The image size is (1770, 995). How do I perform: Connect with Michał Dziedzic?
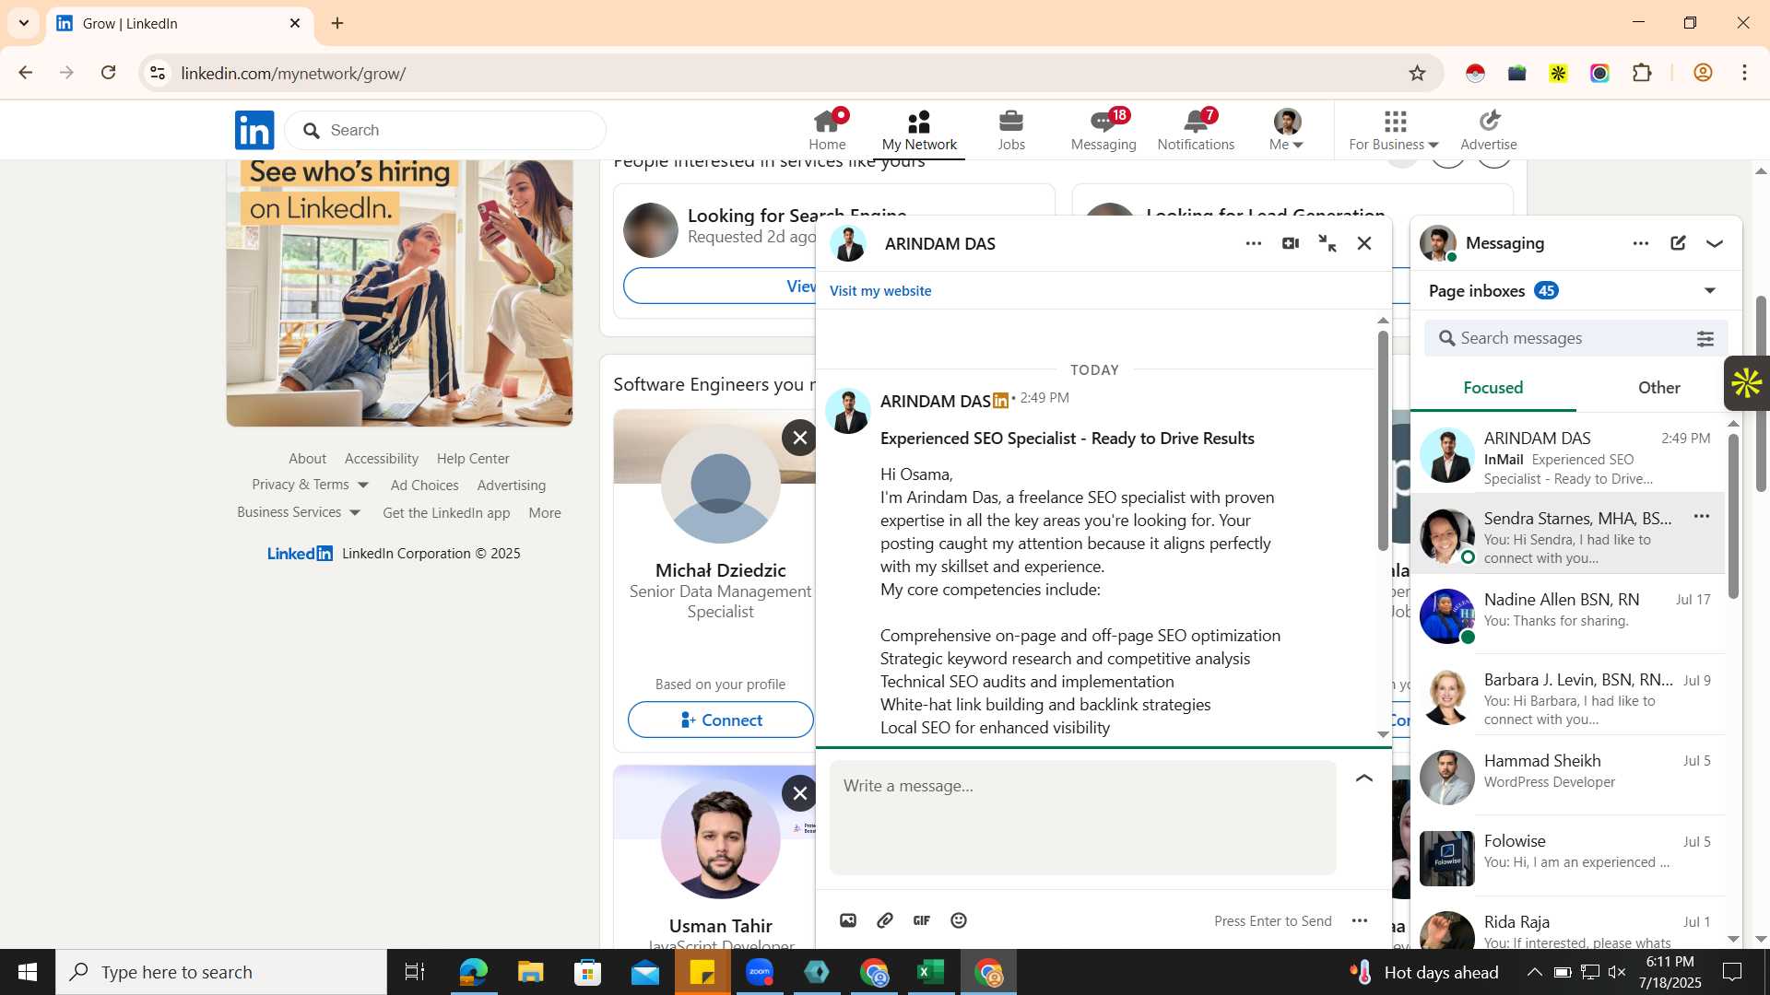721,720
